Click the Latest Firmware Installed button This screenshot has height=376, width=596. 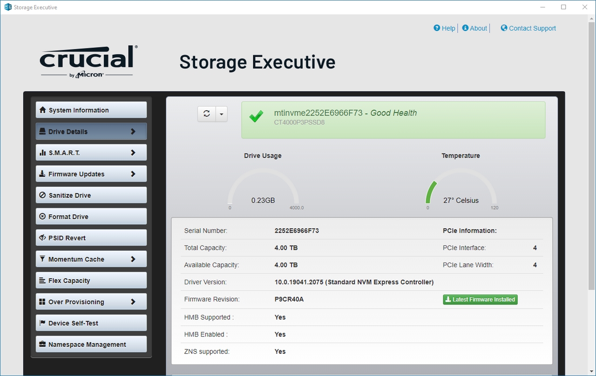point(480,300)
